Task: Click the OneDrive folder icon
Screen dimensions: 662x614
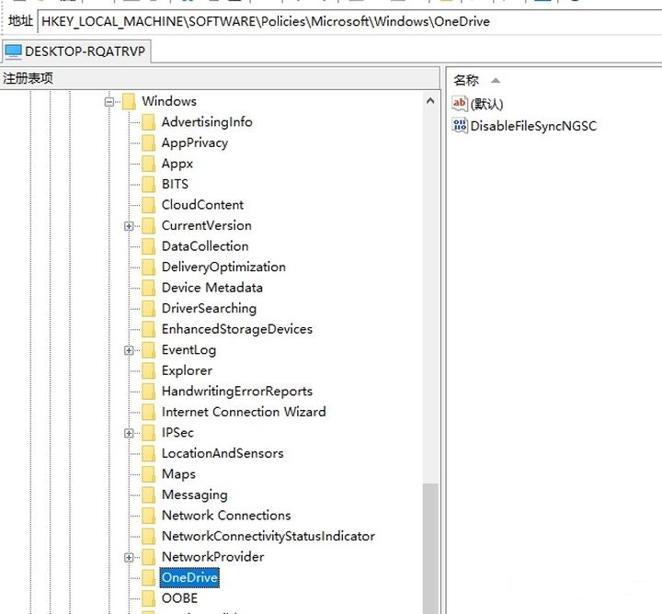Action: click(148, 577)
